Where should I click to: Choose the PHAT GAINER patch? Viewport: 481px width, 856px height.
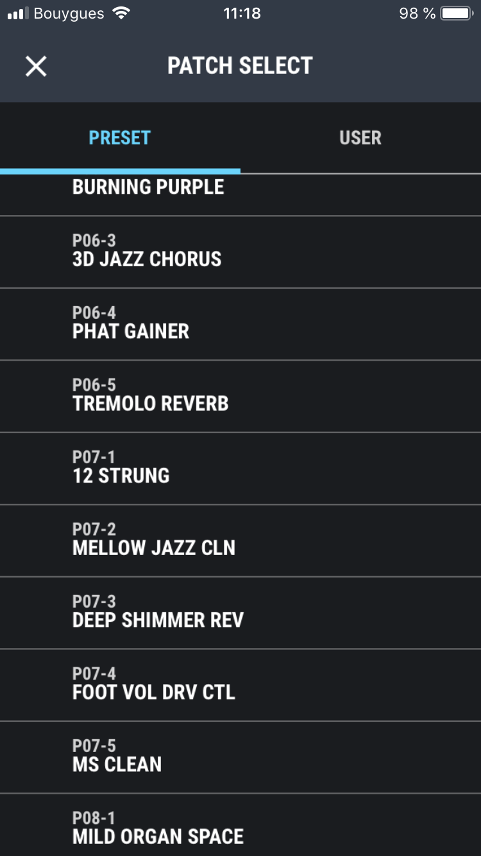click(x=131, y=324)
